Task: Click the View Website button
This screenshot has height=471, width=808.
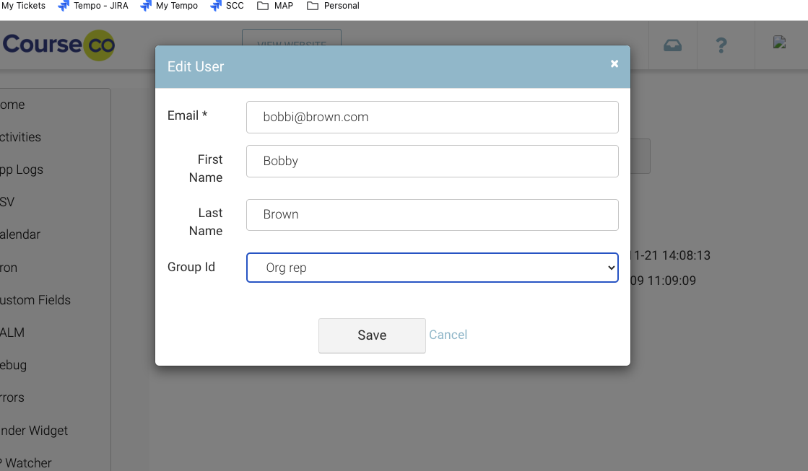Action: click(x=291, y=38)
